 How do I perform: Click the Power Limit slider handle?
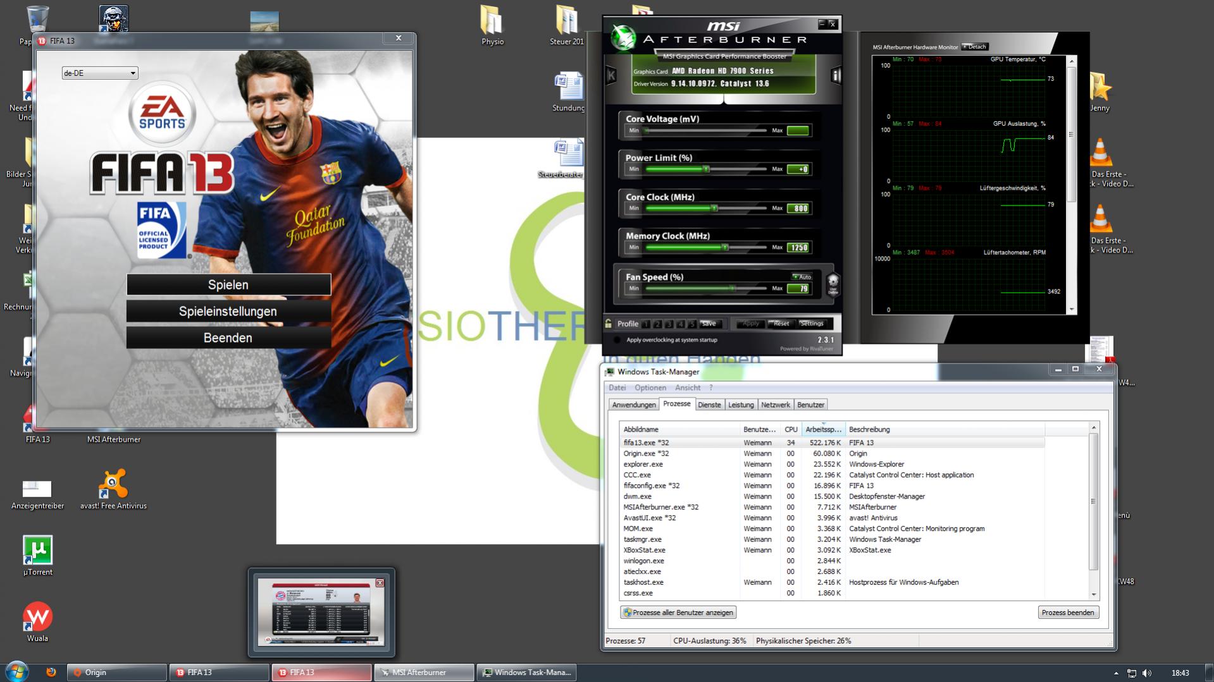[706, 169]
